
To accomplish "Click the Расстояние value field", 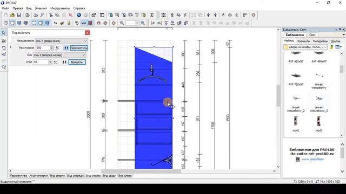I will click(43, 48).
